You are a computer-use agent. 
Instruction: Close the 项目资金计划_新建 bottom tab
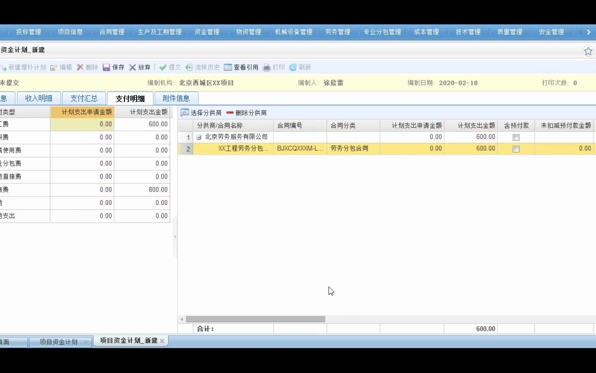pyautogui.click(x=162, y=341)
